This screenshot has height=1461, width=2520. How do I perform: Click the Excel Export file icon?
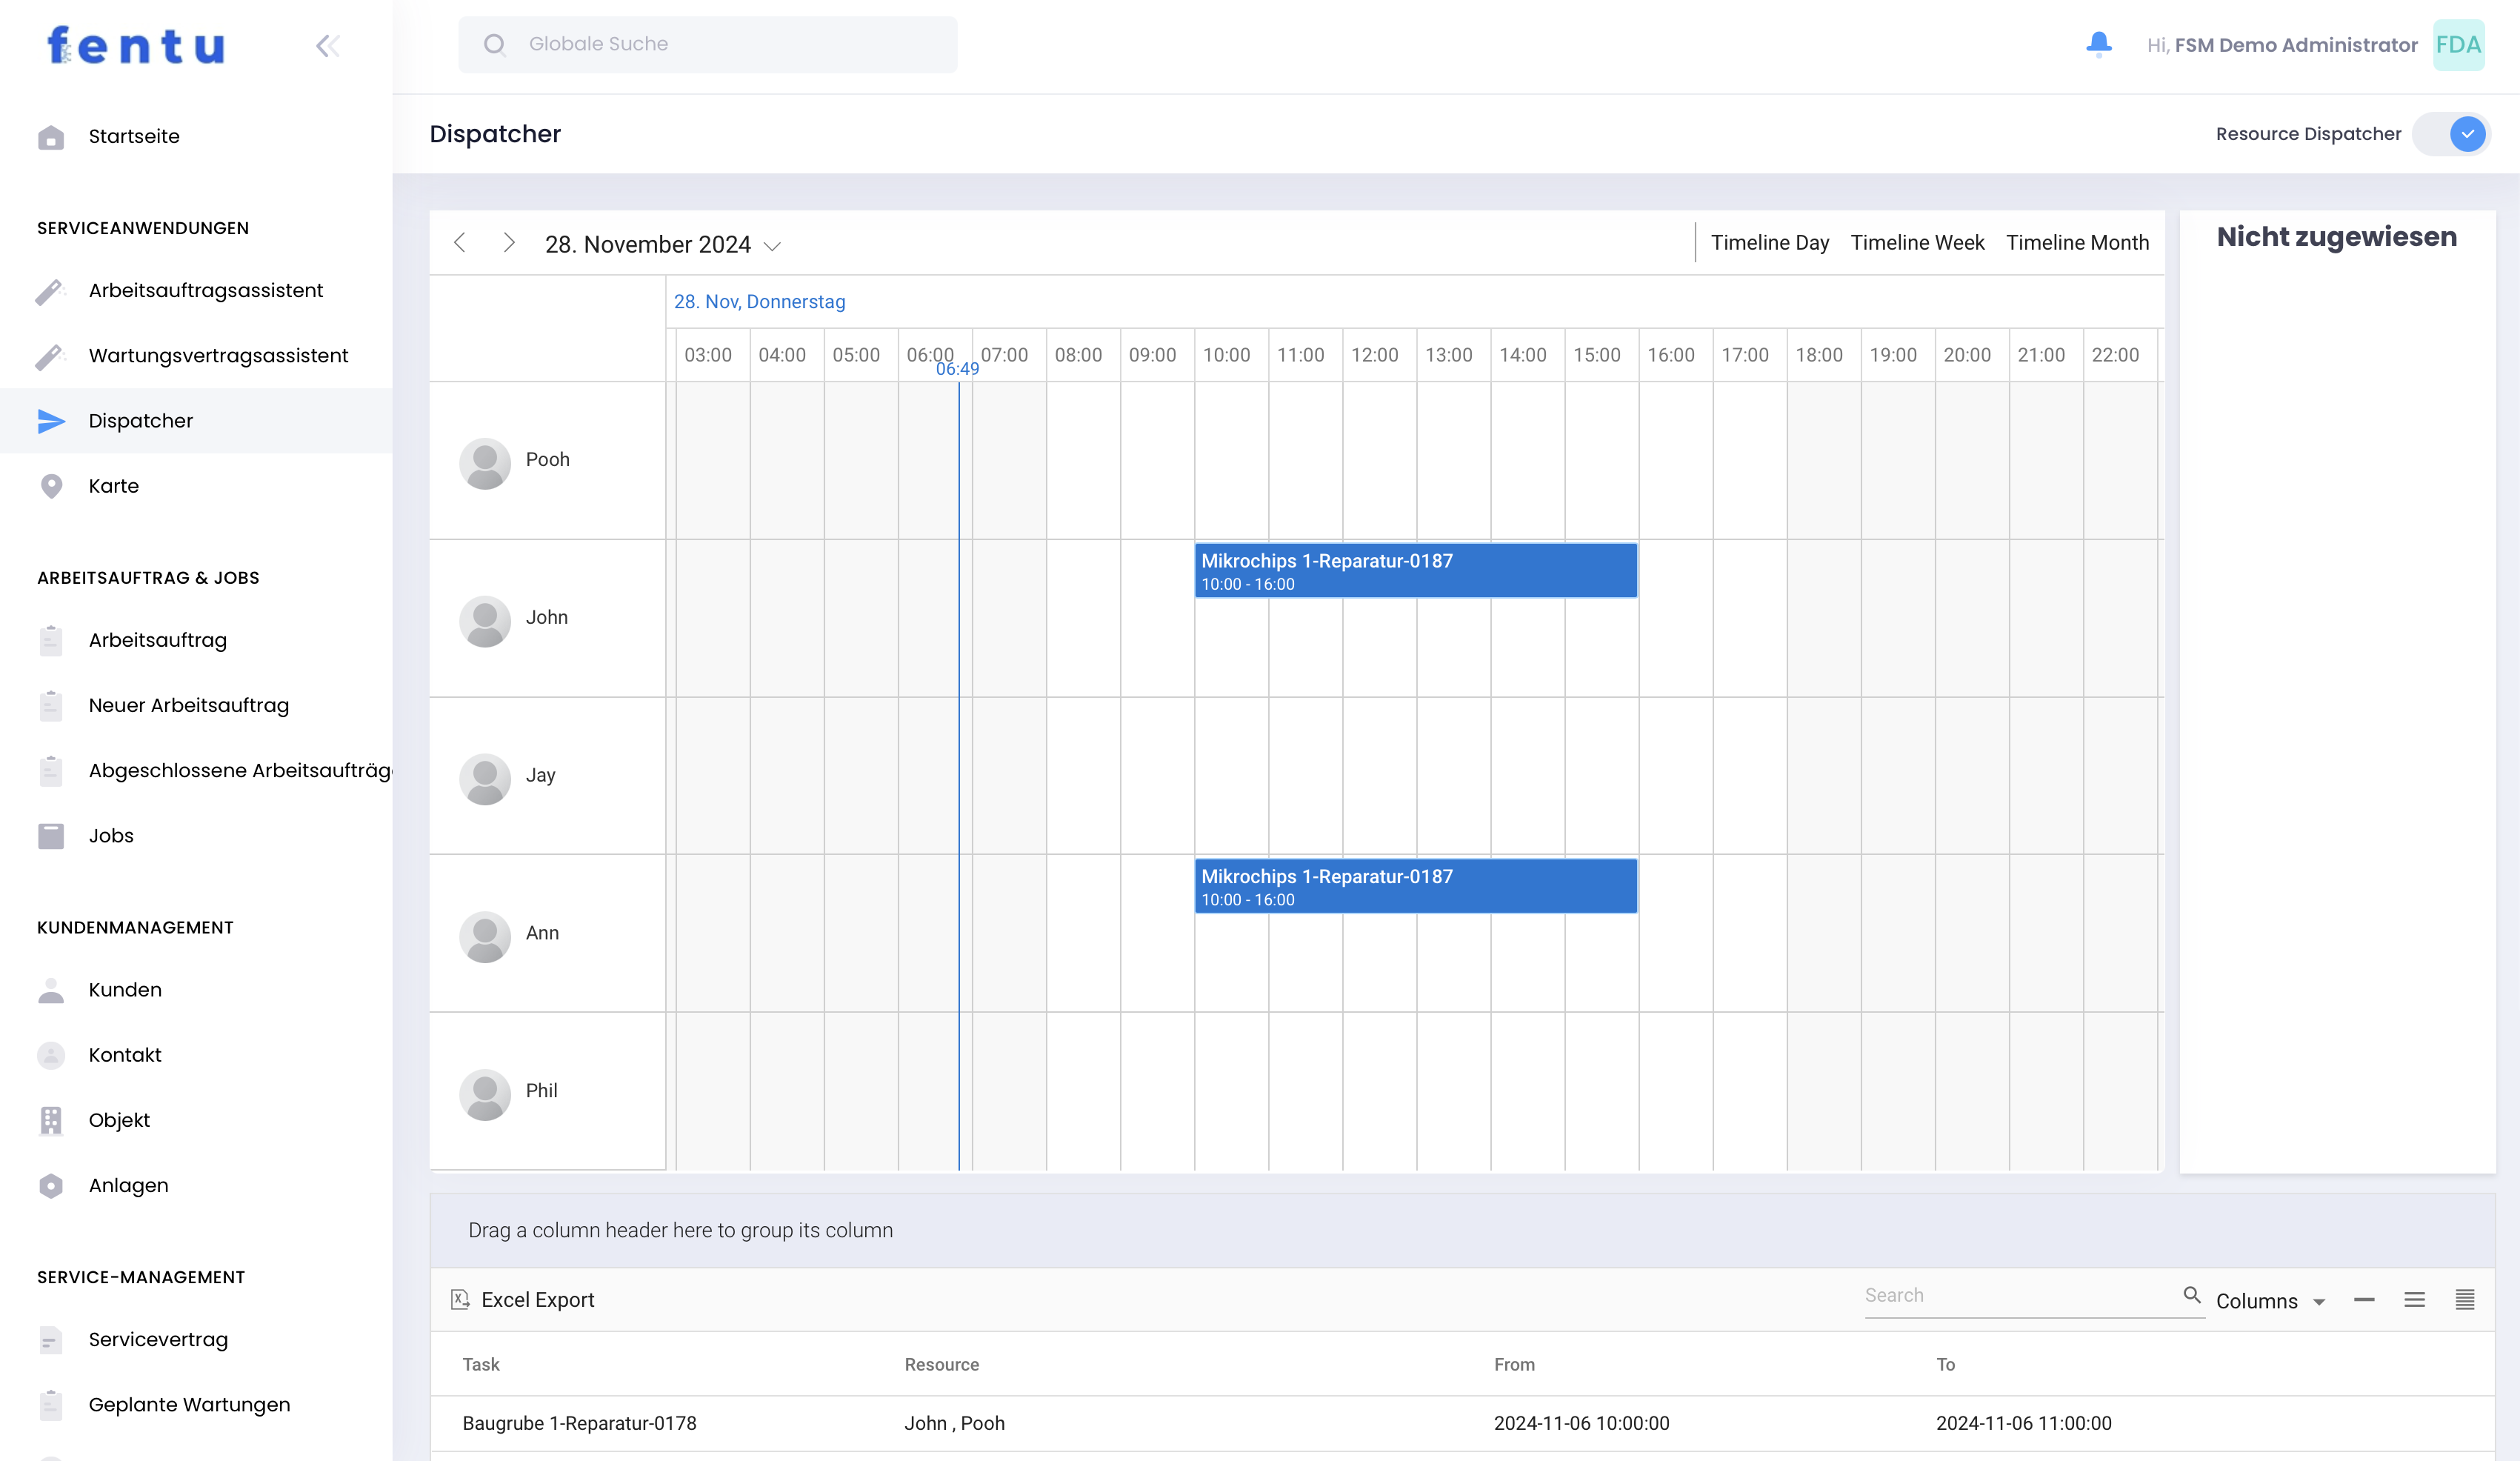click(x=460, y=1299)
